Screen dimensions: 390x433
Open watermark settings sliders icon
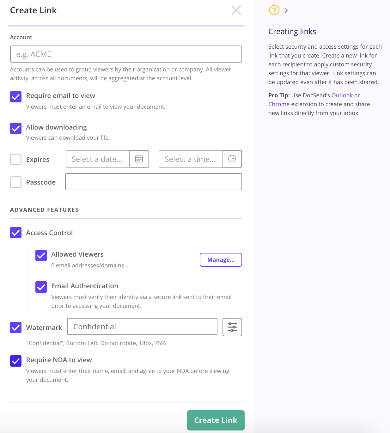(232, 327)
